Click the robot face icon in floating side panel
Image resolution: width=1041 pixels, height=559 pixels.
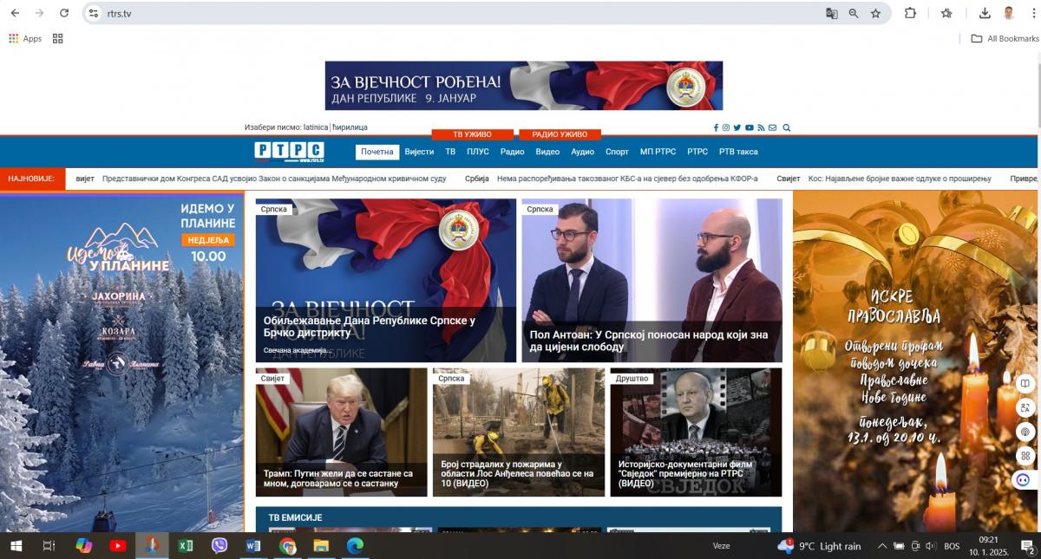1025,479
